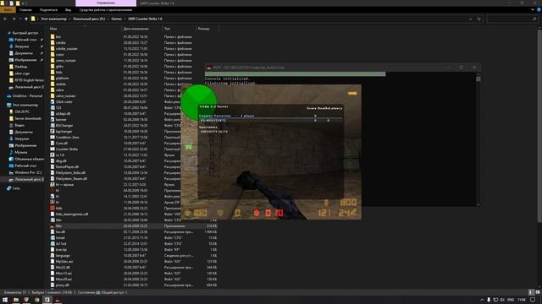Open the Поделиться ribbon tab

(48, 10)
